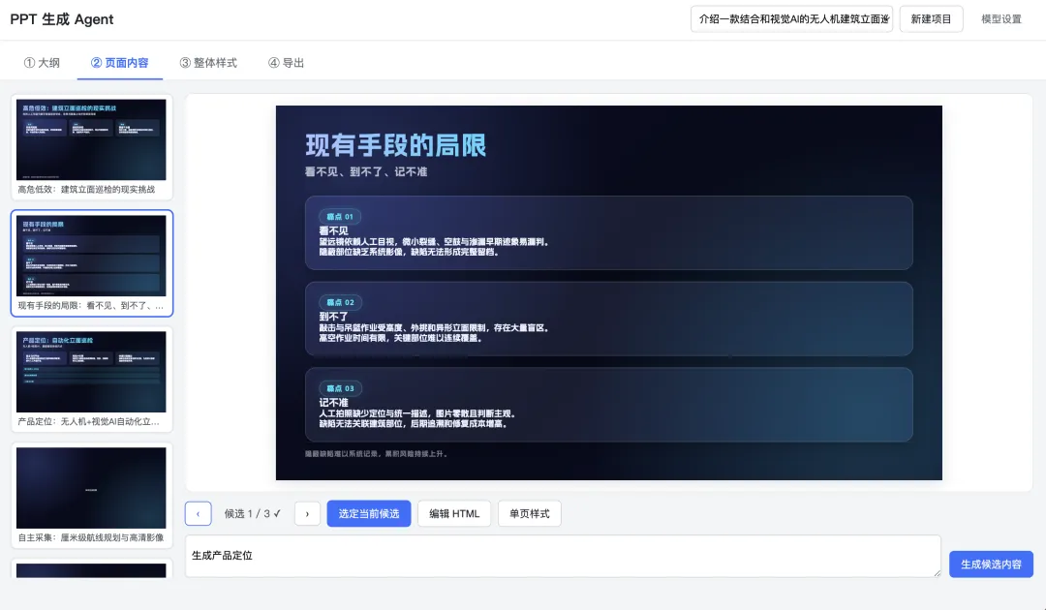Select the 高危低效 slide thumbnail

(91, 146)
